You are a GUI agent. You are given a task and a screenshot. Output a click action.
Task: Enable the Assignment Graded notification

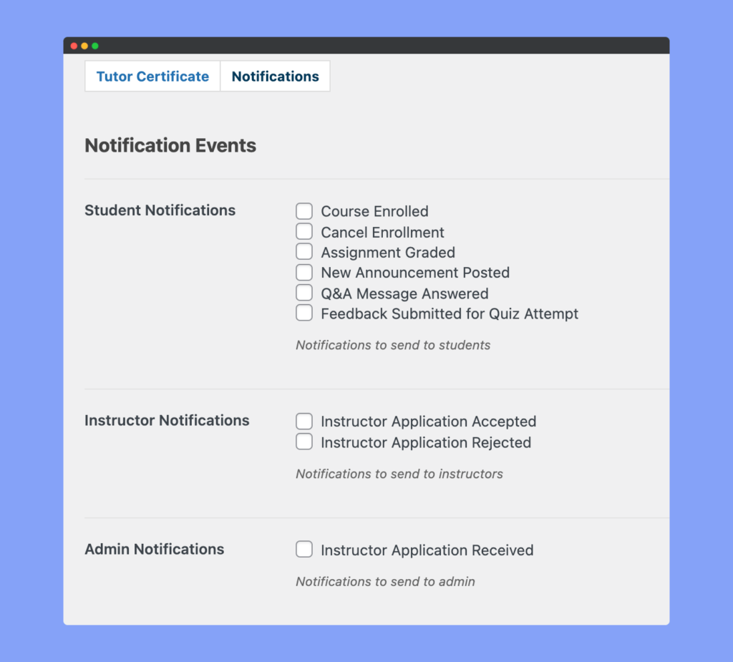pos(304,251)
